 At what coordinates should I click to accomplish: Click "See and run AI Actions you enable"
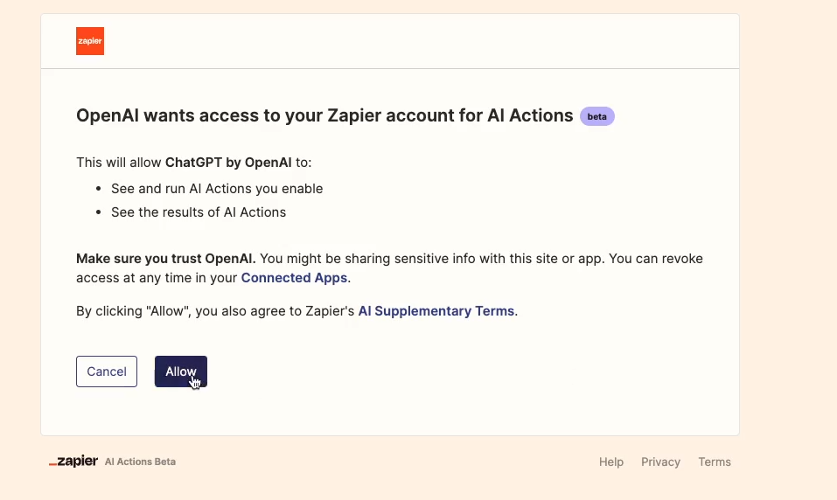[x=217, y=188]
